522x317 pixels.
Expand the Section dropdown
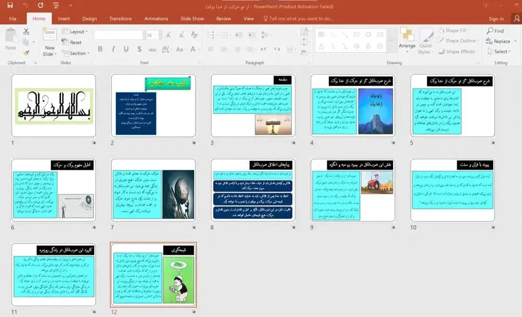(x=76, y=53)
